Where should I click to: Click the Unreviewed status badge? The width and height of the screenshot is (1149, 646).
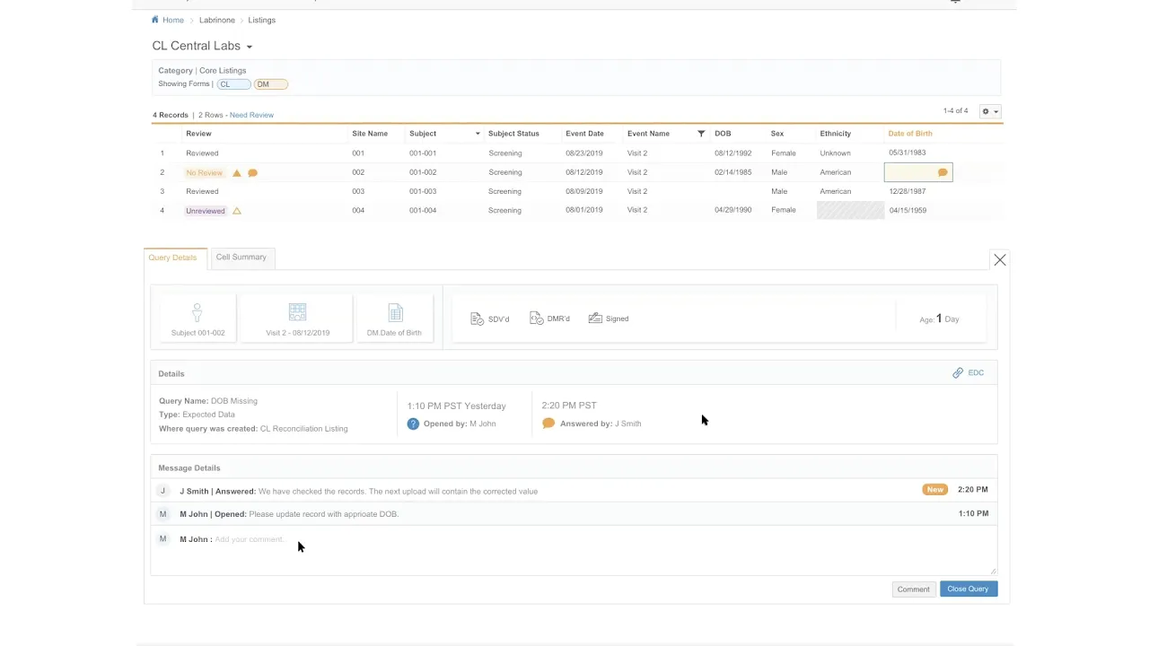[206, 211]
